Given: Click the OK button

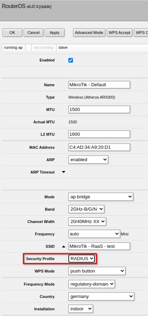Looking at the screenshot, I should (12, 33).
